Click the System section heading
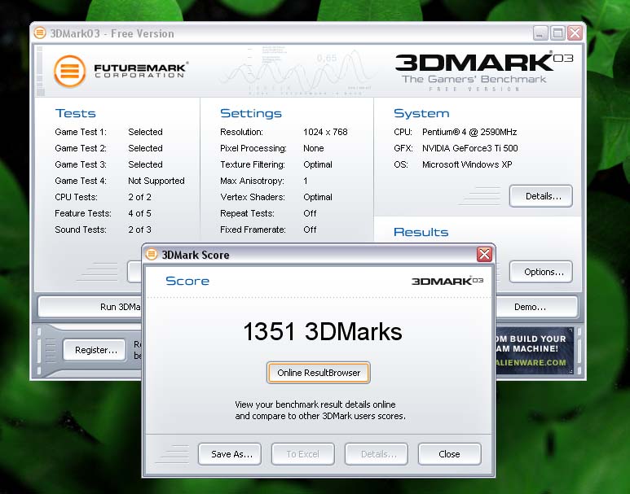 click(x=421, y=113)
